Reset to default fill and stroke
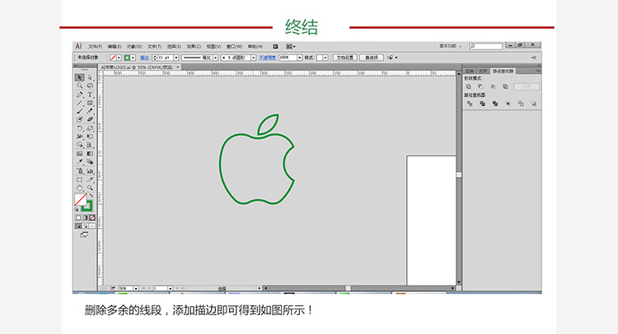618x334 pixels. (77, 209)
